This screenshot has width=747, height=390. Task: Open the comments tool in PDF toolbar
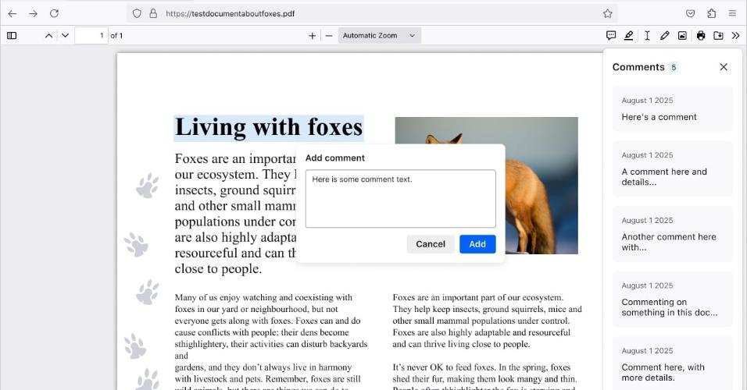(611, 35)
